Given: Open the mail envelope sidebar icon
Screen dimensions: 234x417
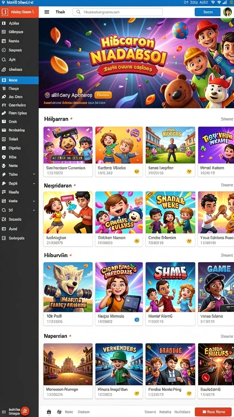Looking at the screenshot, I should (4, 130).
